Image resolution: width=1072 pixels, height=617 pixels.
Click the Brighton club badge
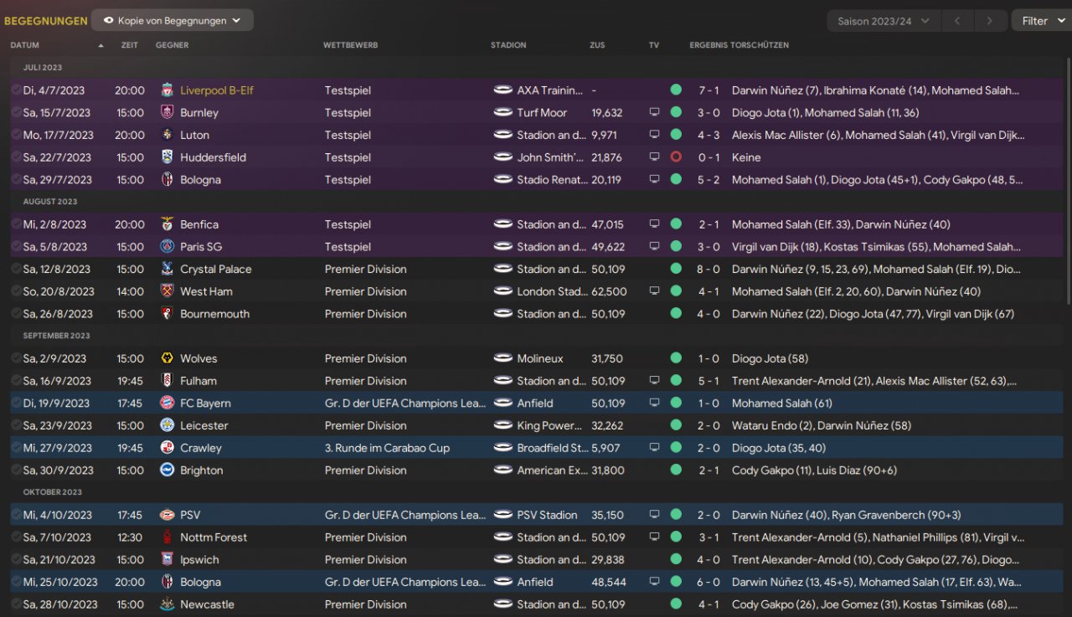click(167, 470)
